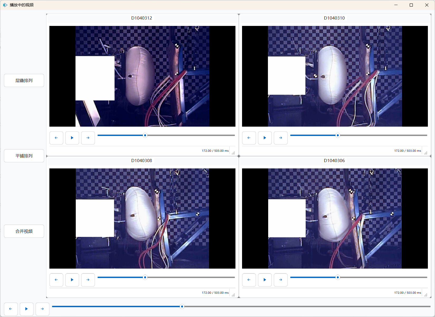Step forward one frame in D1040312 video
This screenshot has height=317, width=435.
tap(88, 138)
